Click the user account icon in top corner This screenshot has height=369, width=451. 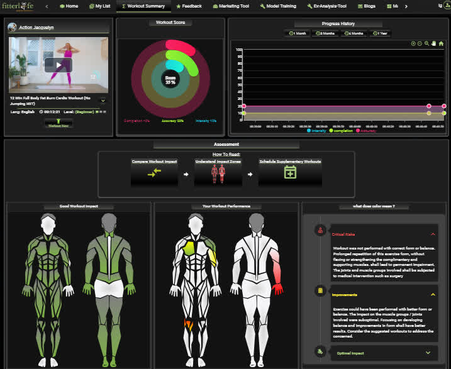448,6
